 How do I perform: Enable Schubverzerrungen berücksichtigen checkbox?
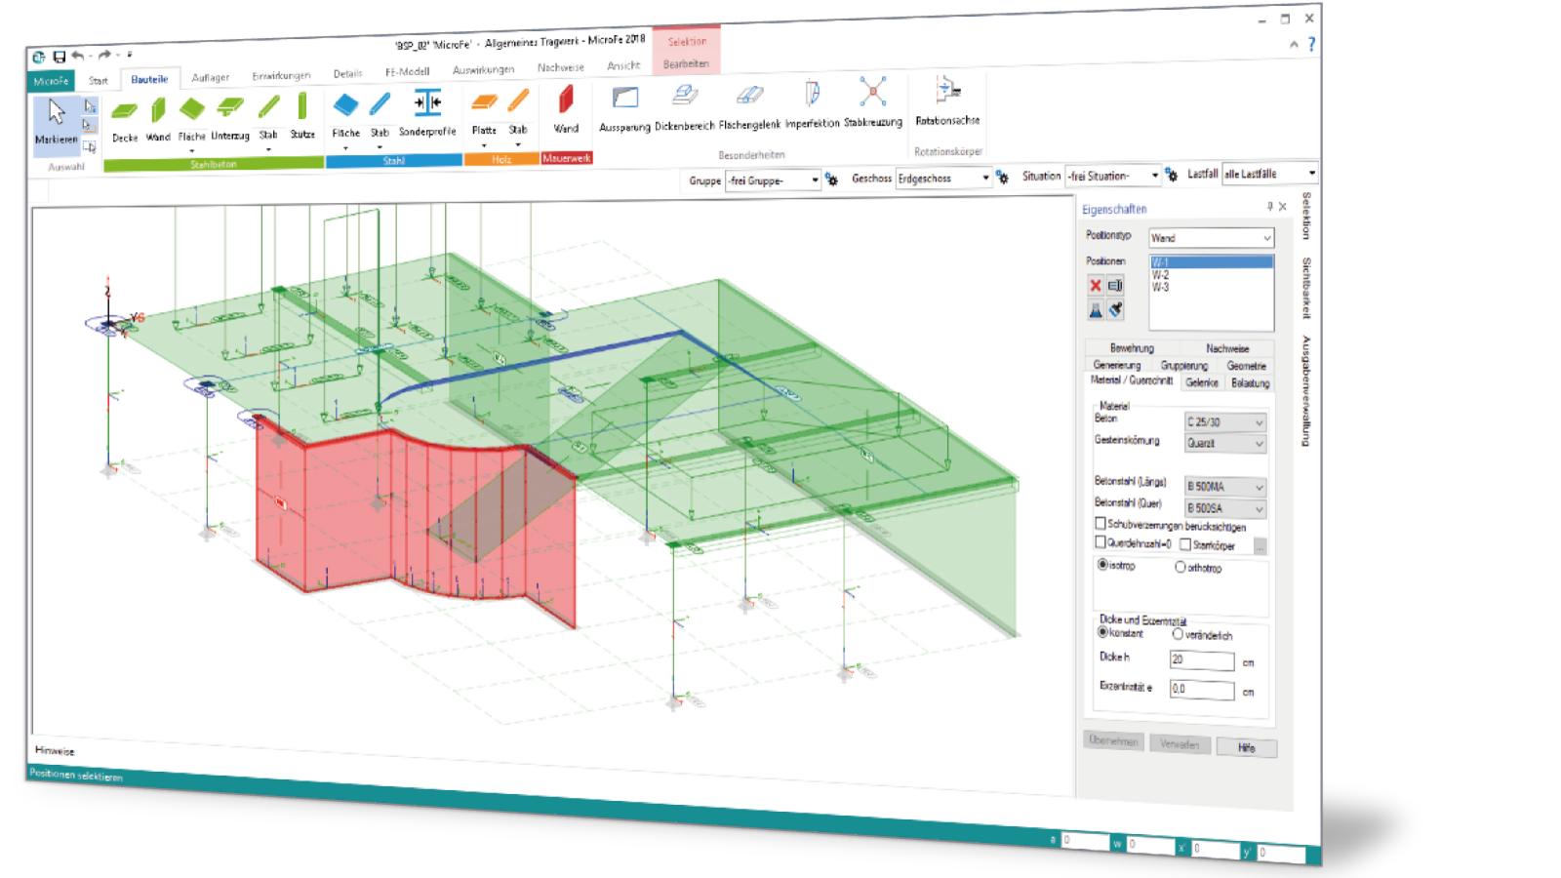tap(1101, 524)
